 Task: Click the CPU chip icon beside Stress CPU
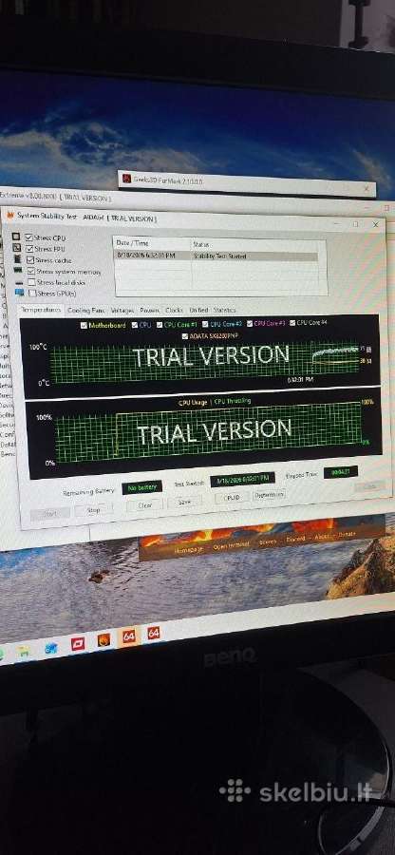[x=16, y=237]
